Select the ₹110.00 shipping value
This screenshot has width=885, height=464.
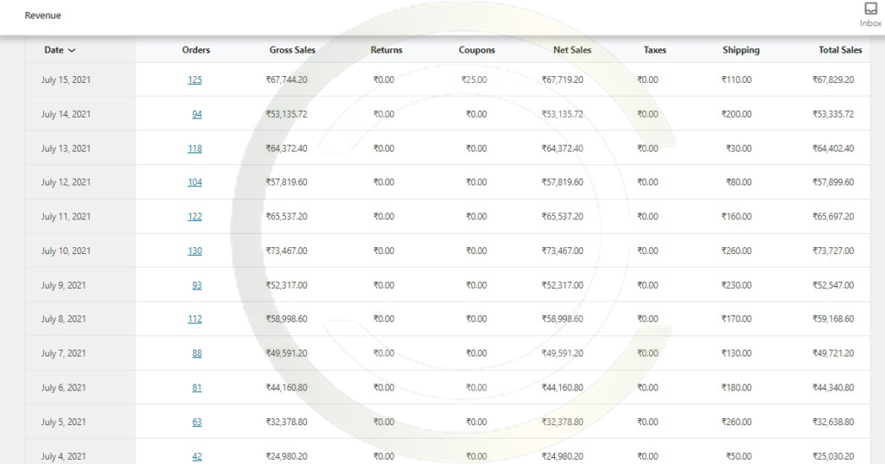(736, 79)
